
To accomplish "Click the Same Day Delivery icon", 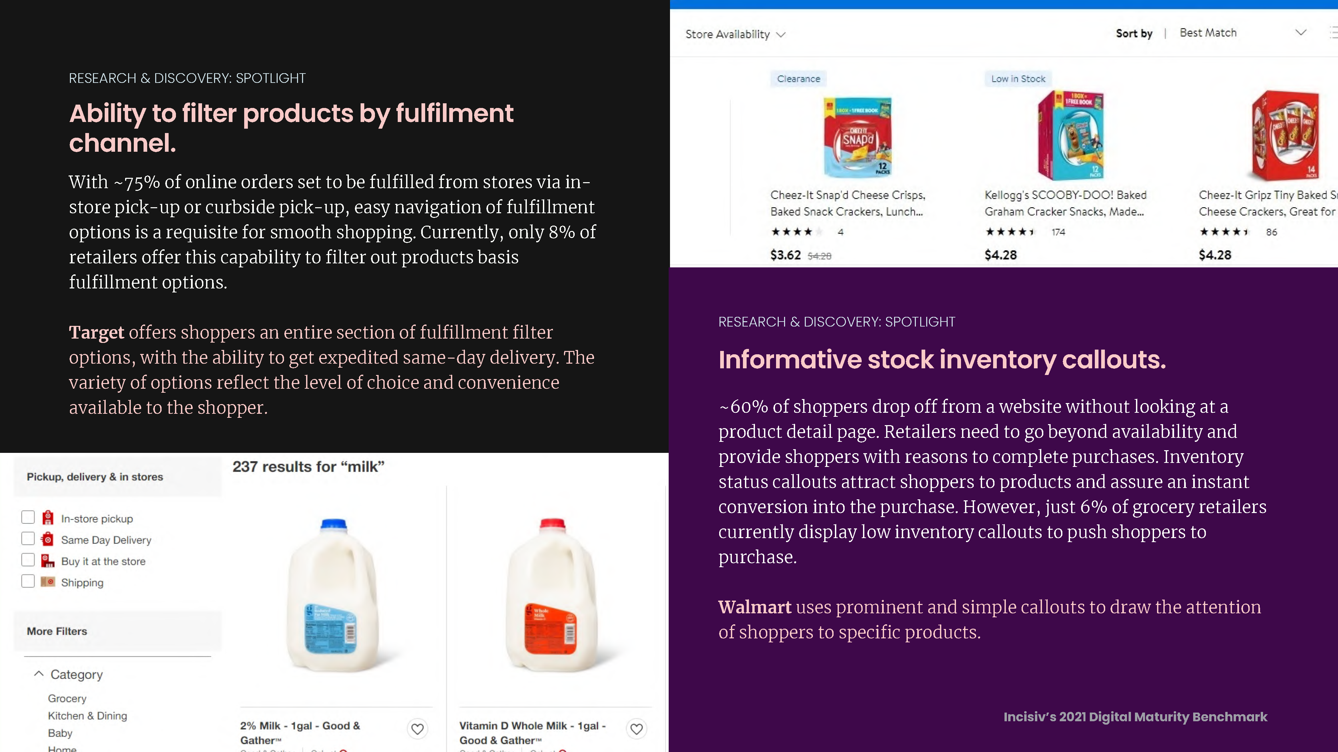I will [x=48, y=539].
